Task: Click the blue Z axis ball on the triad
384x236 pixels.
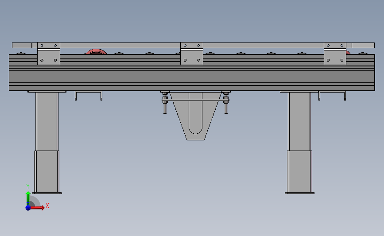Action: click(x=28, y=208)
